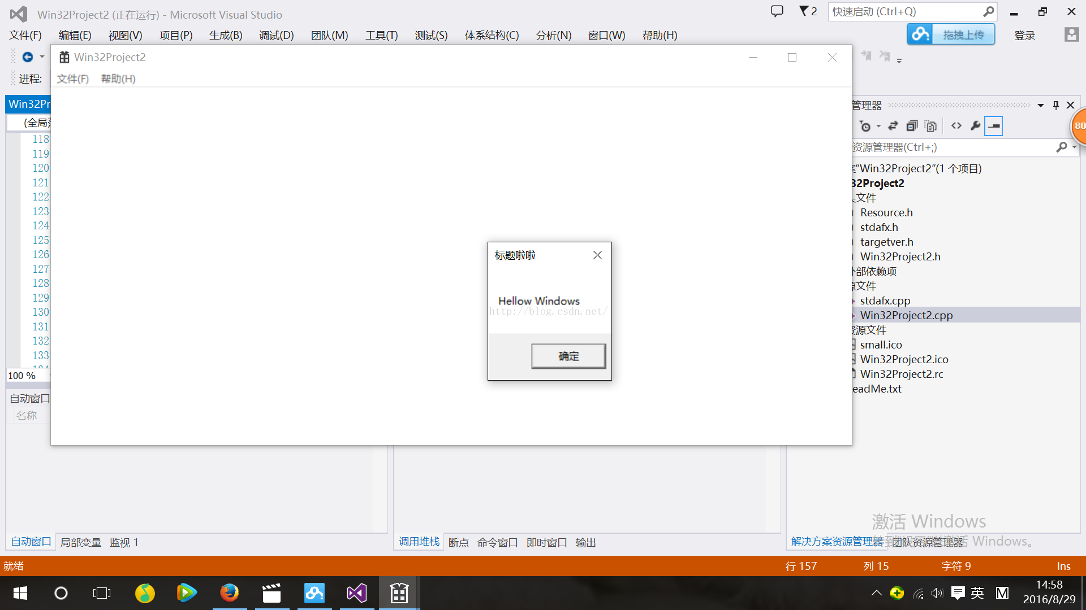Open Firefox from the taskbar
The width and height of the screenshot is (1086, 610).
pos(229,592)
